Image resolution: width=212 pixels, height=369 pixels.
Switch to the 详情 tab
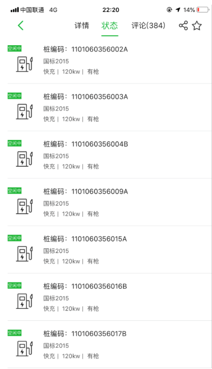(82, 25)
